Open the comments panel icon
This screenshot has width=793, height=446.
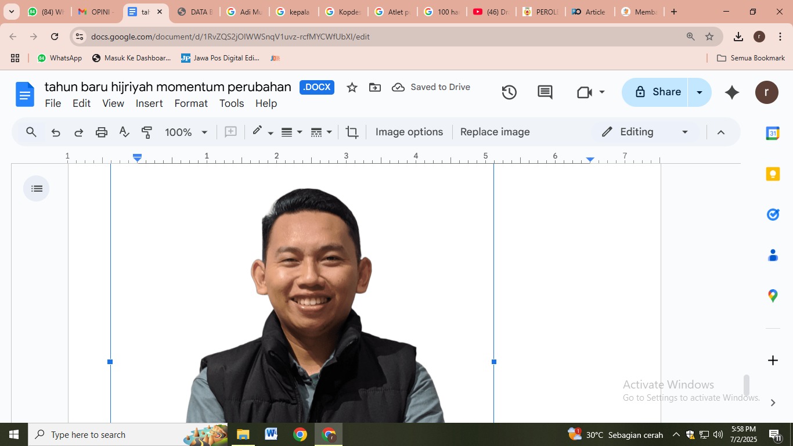[x=545, y=92]
